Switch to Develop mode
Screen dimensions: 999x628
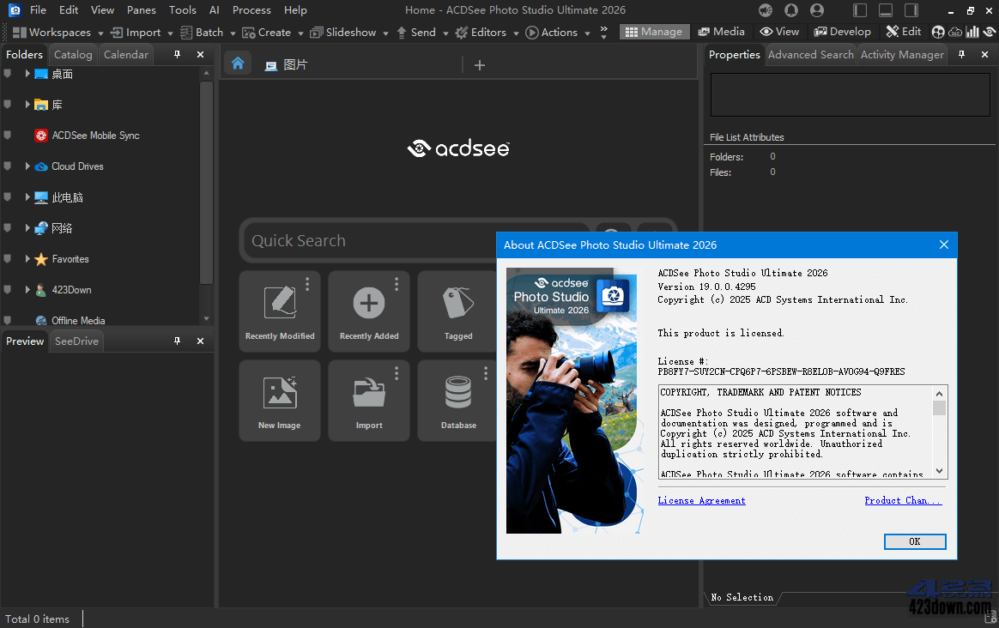click(x=842, y=31)
